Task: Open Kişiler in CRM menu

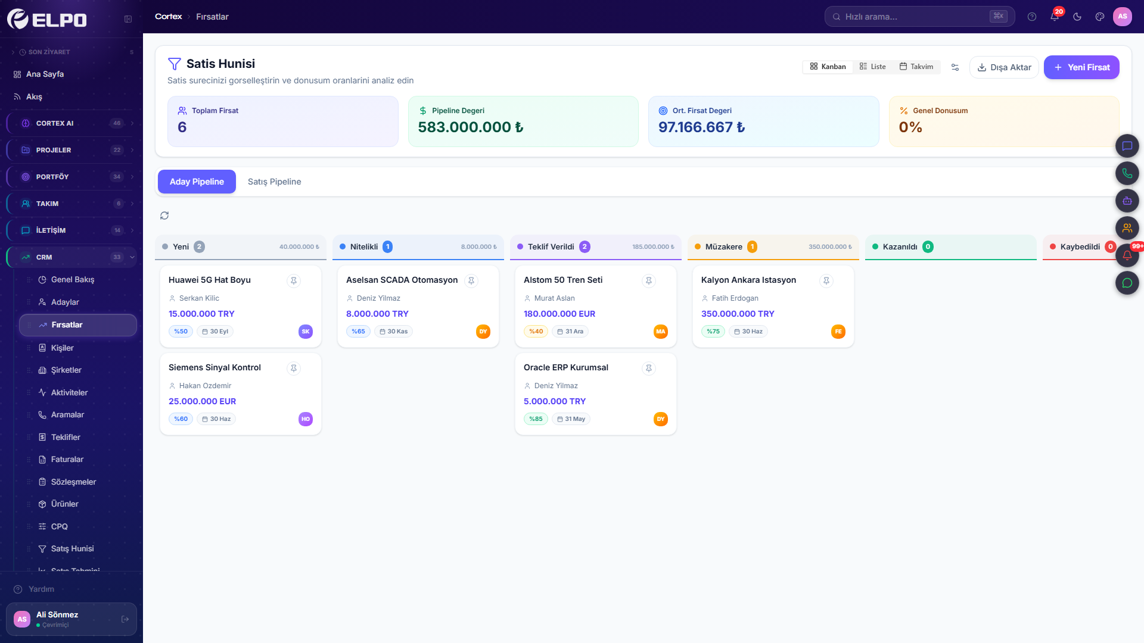Action: point(78,348)
